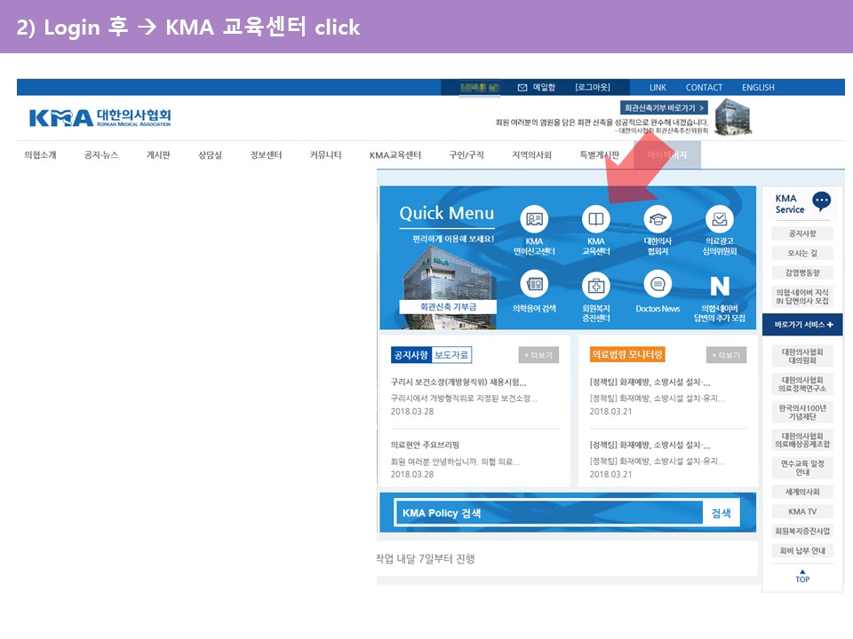Click the KMA 교육센터 Quick Menu icon
853x639 pixels.
pos(595,218)
